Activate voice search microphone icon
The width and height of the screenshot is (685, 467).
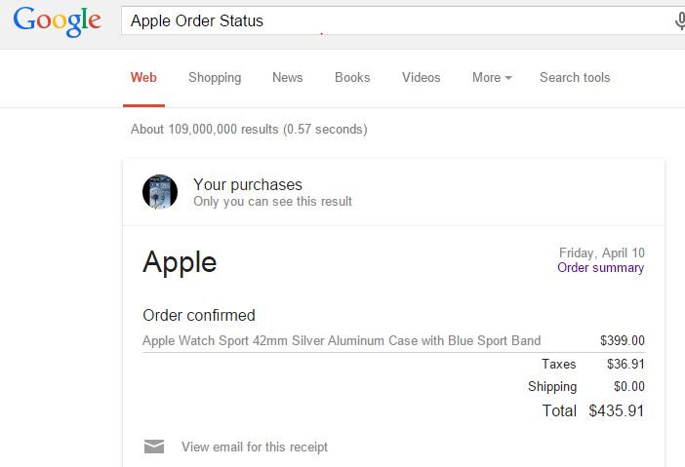pyautogui.click(x=680, y=20)
